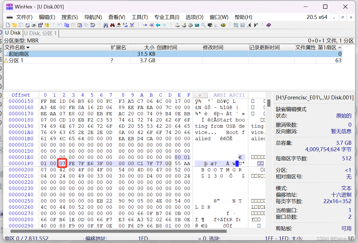Open the 导航(N) menu
The image size is (358, 243).
pyautogui.click(x=93, y=17)
